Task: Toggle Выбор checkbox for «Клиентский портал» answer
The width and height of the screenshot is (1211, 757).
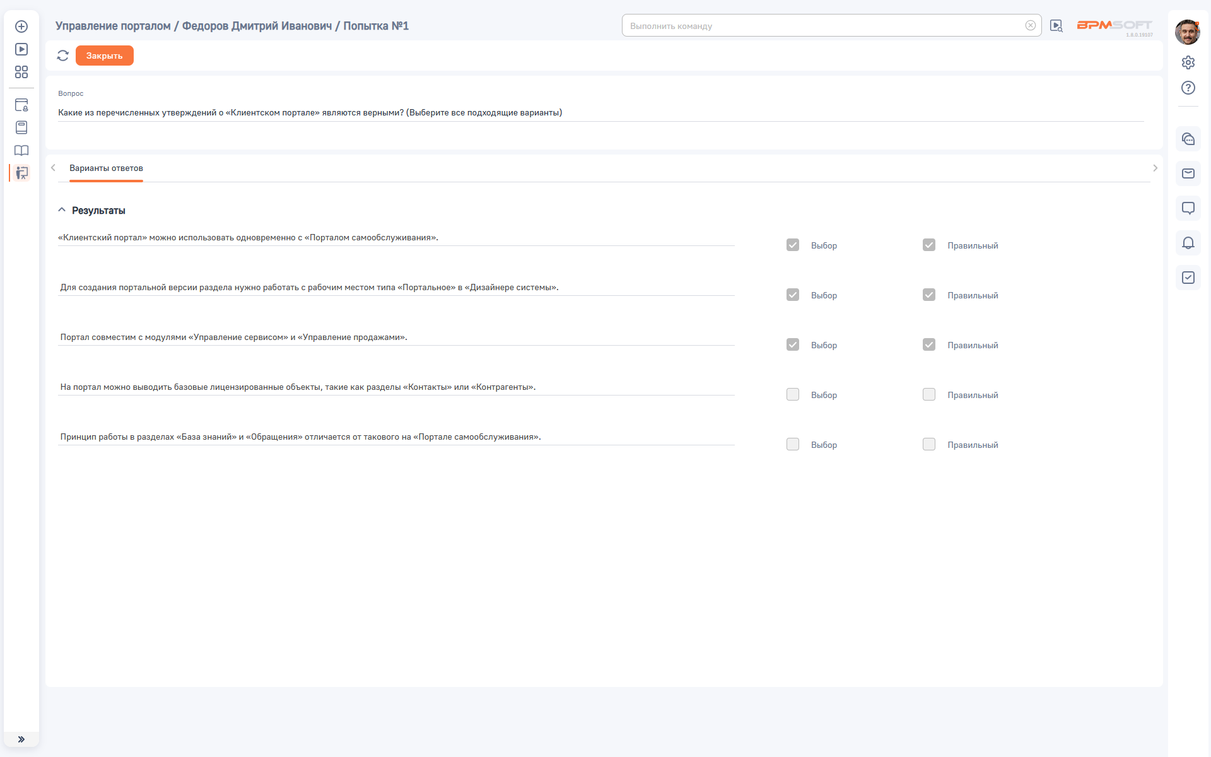Action: [793, 245]
